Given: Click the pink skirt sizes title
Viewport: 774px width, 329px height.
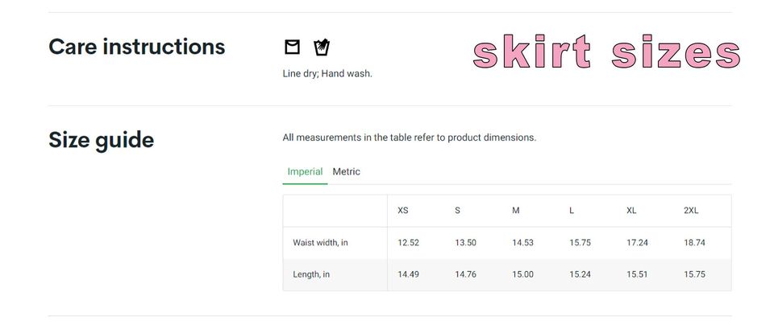Looking at the screenshot, I should (x=605, y=53).
